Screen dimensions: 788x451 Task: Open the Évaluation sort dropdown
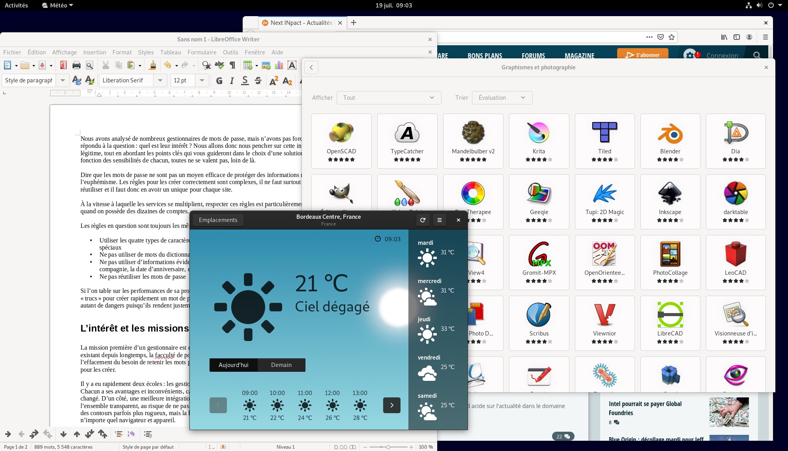point(502,98)
